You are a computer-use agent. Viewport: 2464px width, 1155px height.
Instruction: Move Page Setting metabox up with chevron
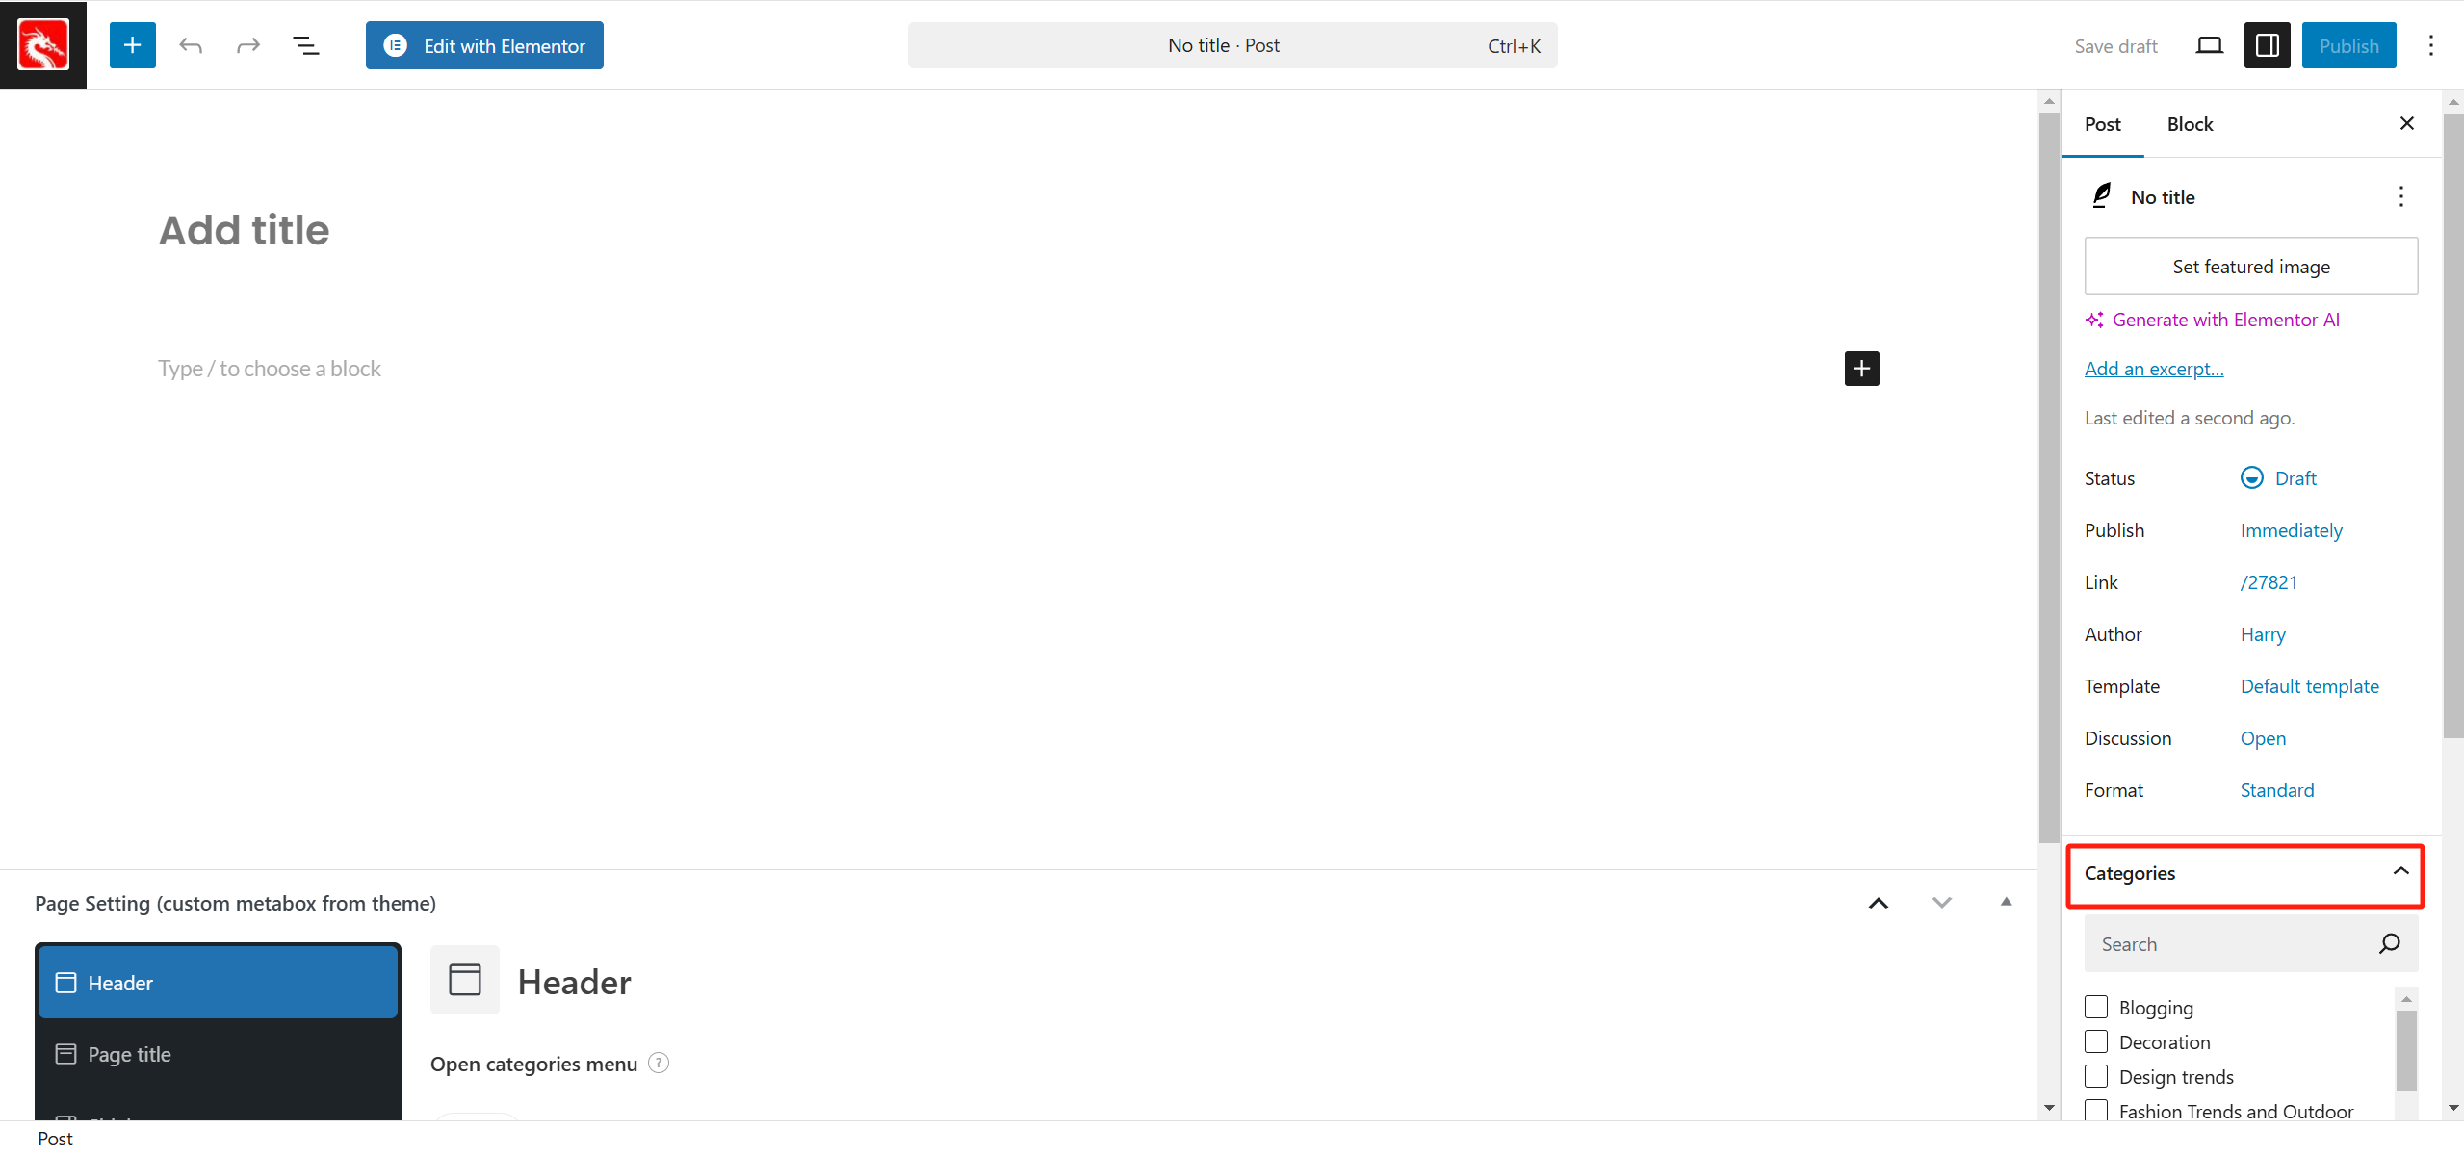(x=1878, y=903)
